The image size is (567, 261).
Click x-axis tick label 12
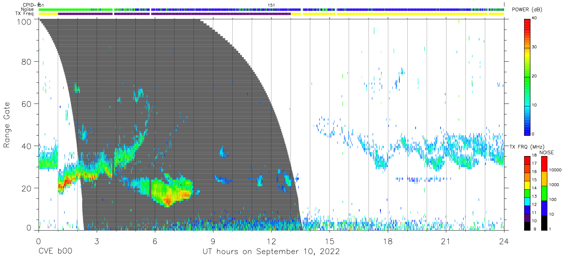[271, 241]
